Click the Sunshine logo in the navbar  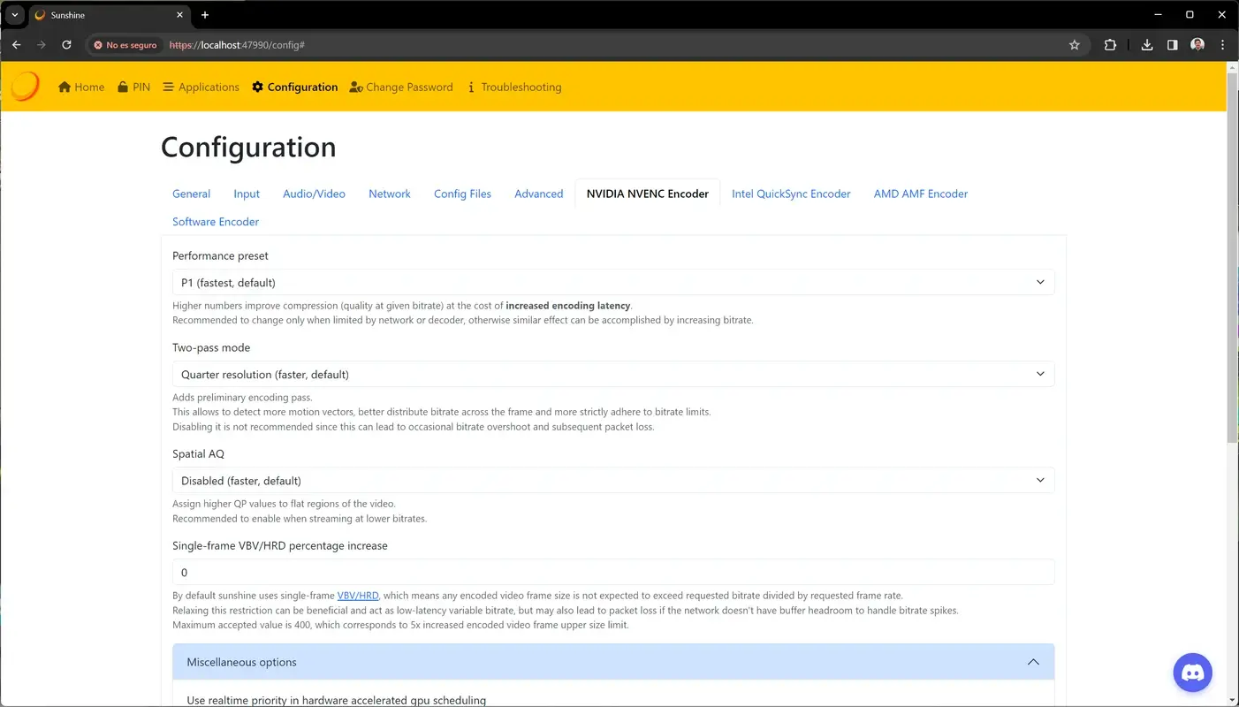pos(24,86)
